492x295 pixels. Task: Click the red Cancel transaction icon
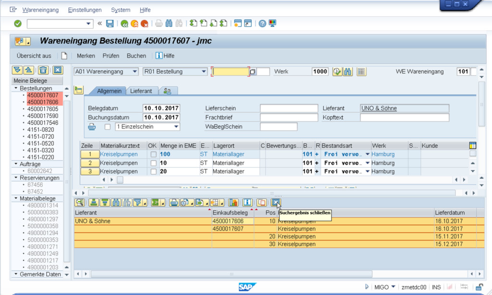click(144, 24)
